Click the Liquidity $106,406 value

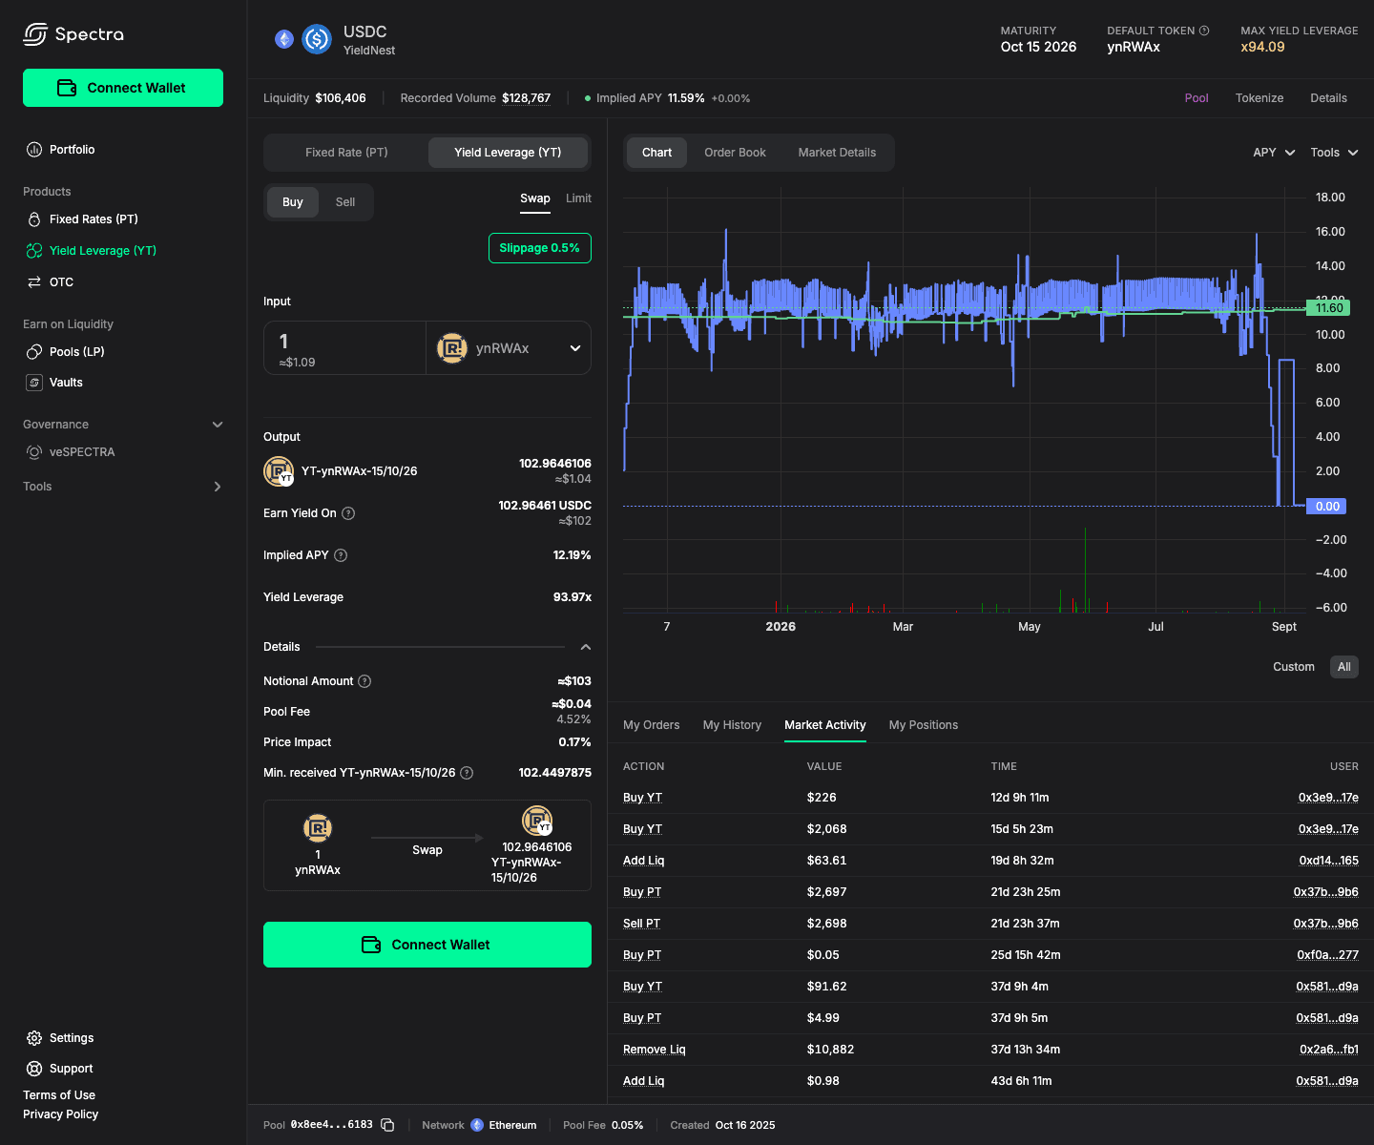coord(341,98)
